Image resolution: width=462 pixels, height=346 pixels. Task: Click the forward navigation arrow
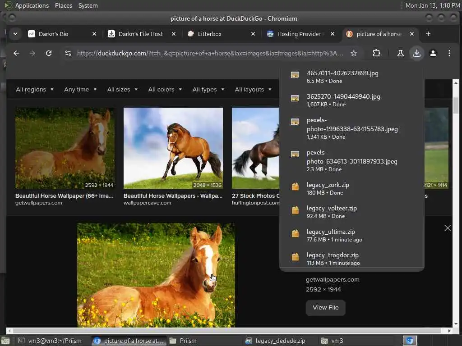coord(32,53)
